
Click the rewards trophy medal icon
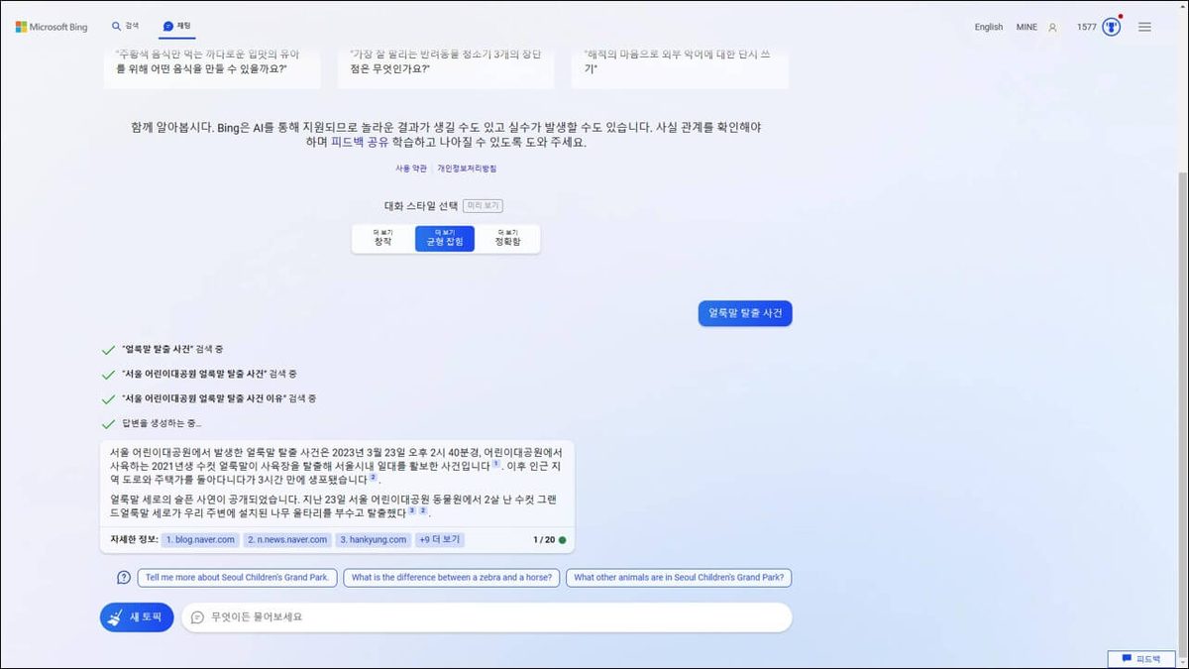coord(1111,27)
